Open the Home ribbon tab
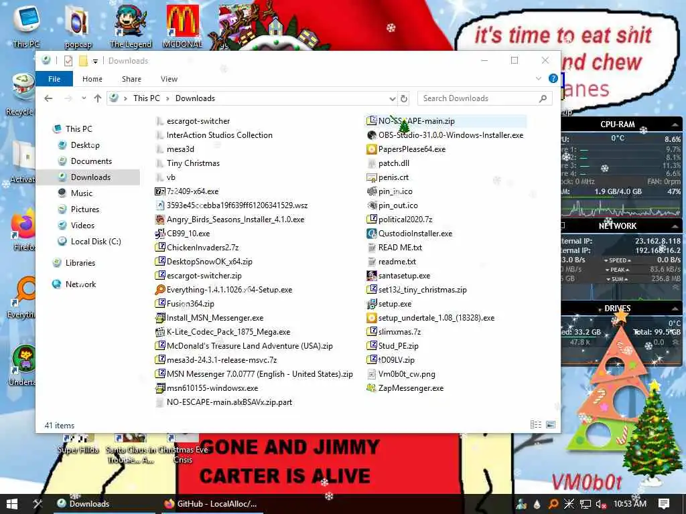 tap(92, 79)
